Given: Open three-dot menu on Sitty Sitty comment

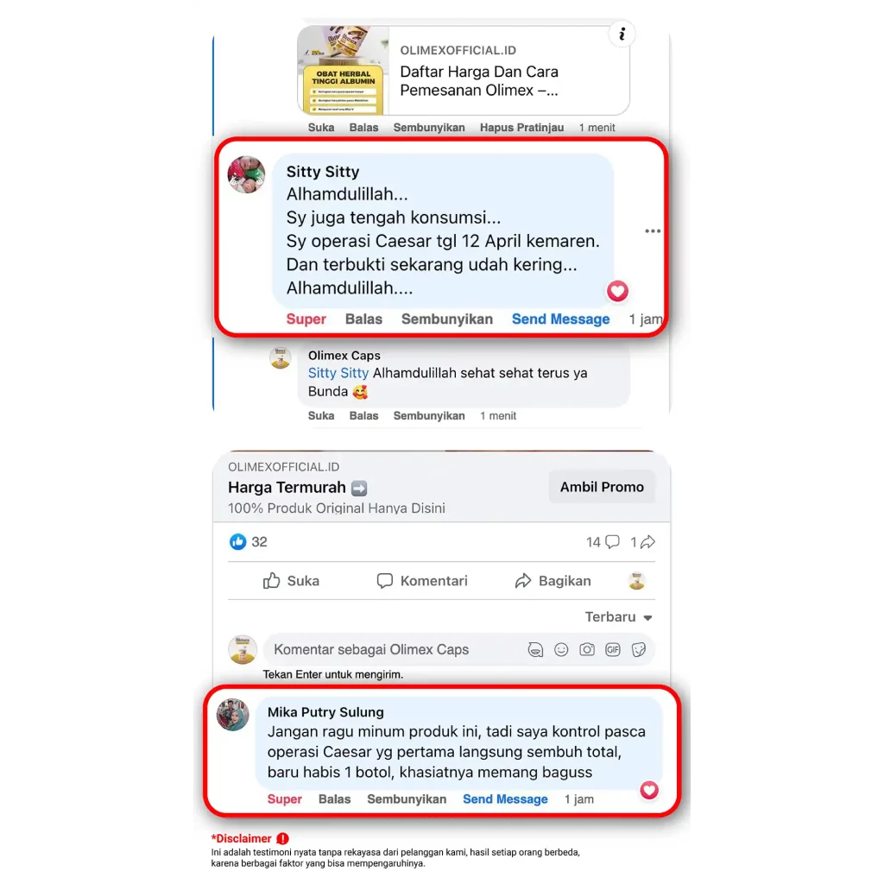Looking at the screenshot, I should (x=653, y=231).
